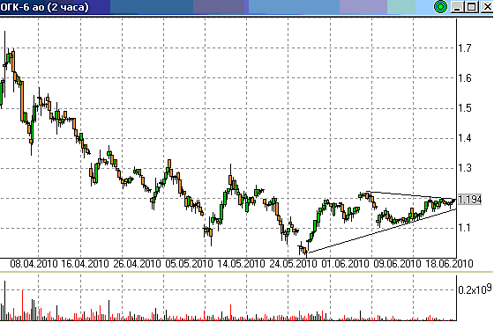Click the 1.1 price axis label
The height and width of the screenshot is (322, 494).
click(465, 228)
